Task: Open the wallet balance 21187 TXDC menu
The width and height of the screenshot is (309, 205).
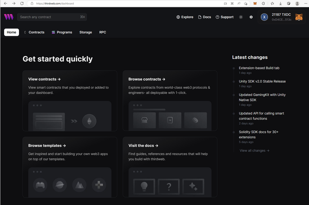Action: tap(281, 17)
